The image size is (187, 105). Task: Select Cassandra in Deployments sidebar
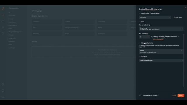pos(12,16)
